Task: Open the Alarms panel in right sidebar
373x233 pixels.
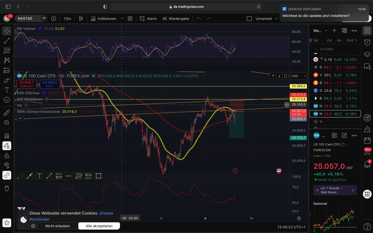Action: pos(367,42)
